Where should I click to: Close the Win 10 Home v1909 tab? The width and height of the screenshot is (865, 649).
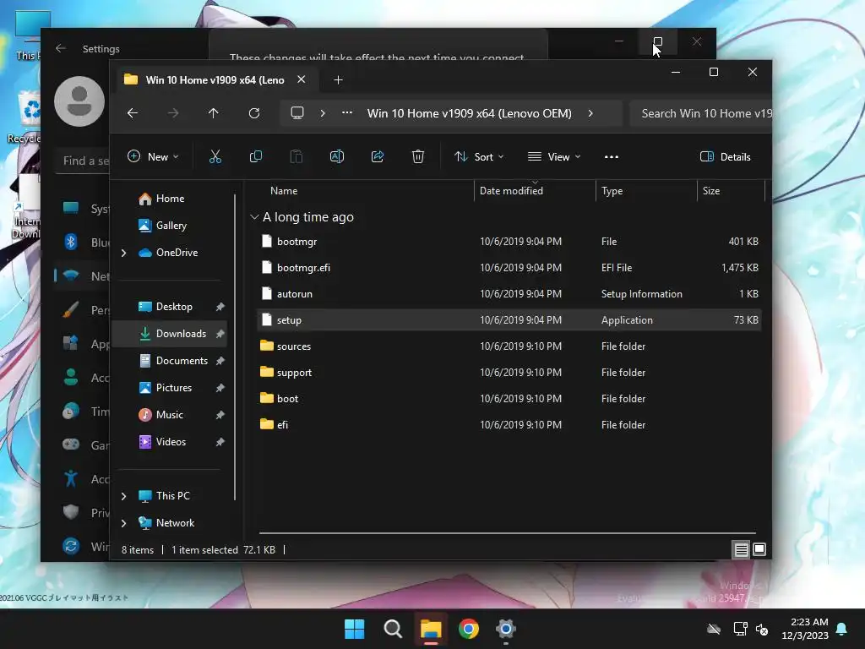point(302,79)
